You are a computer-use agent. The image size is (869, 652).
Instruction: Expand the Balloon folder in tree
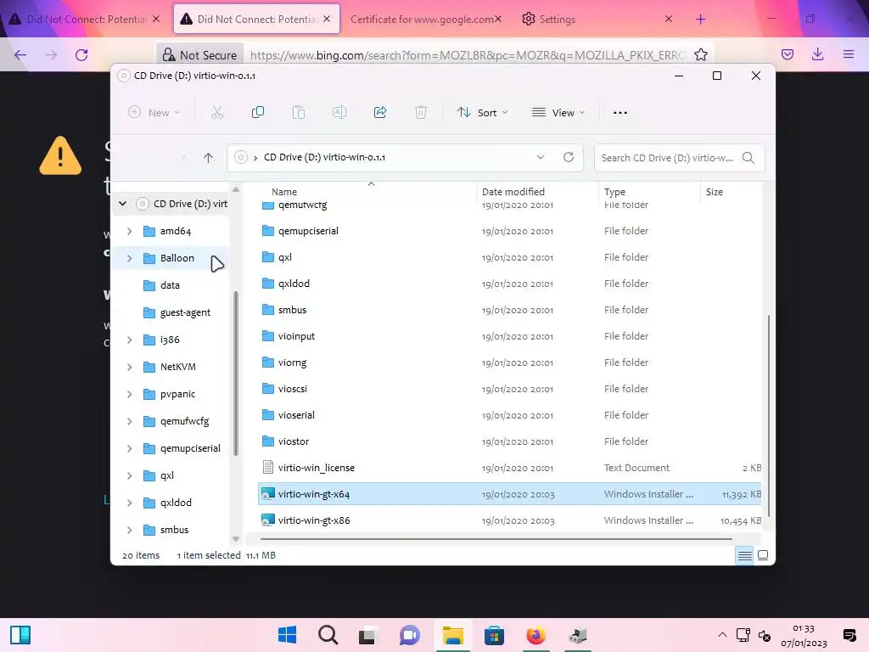click(x=129, y=258)
